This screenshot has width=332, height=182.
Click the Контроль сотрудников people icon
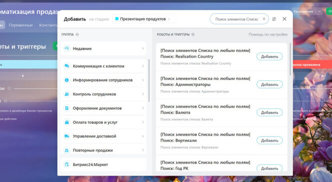point(67,94)
